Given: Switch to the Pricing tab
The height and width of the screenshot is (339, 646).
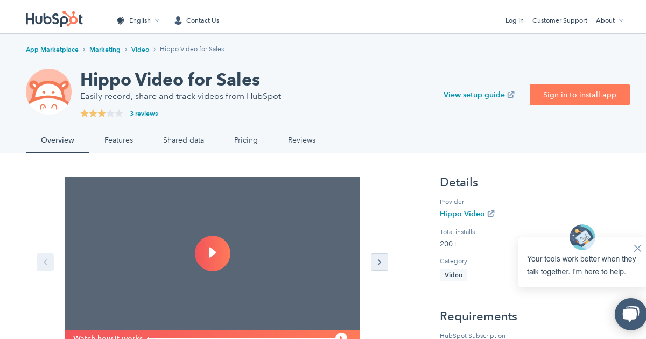Looking at the screenshot, I should (245, 140).
